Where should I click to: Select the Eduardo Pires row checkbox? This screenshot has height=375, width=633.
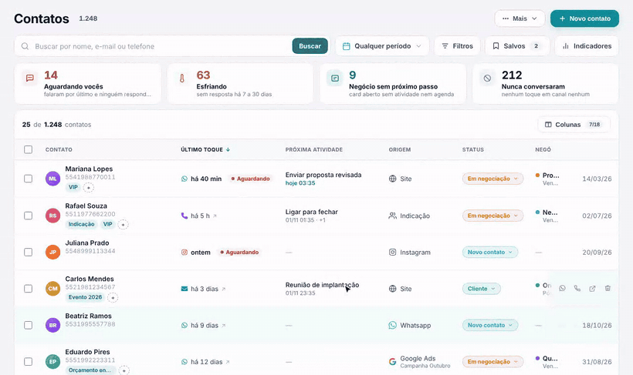[28, 362]
